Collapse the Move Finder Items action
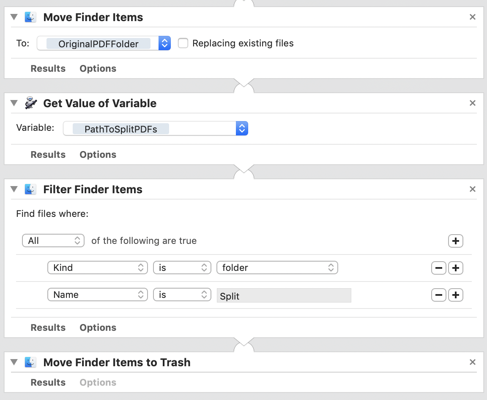This screenshot has height=400, width=487. tap(14, 17)
